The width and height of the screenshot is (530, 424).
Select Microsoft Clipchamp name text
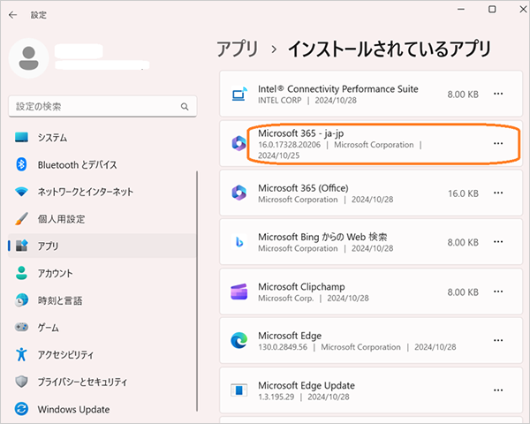tap(301, 287)
